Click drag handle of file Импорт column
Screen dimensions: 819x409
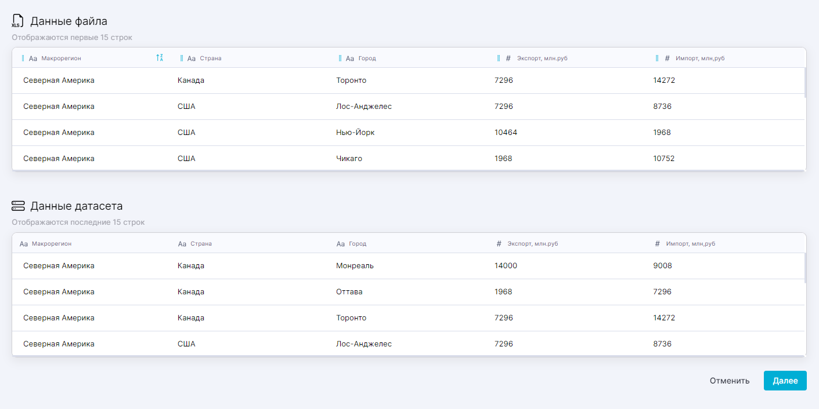[657, 58]
